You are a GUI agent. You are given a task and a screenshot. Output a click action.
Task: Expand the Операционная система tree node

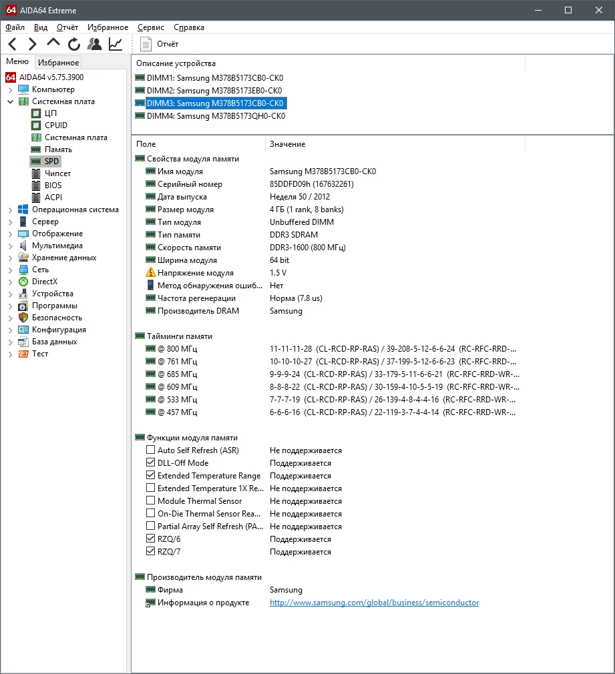[x=10, y=210]
